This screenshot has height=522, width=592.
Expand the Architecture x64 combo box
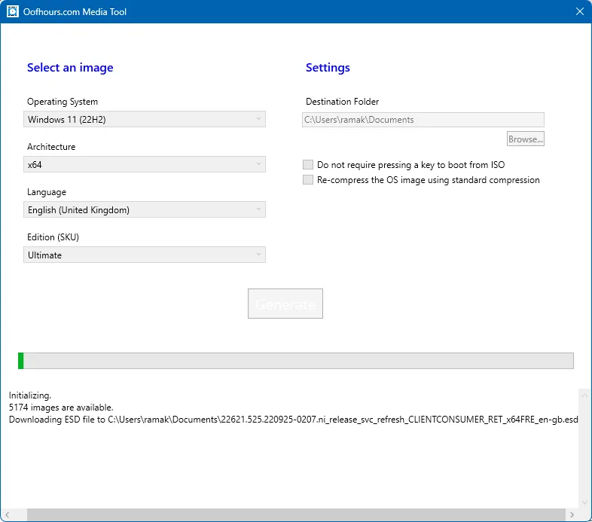(145, 164)
